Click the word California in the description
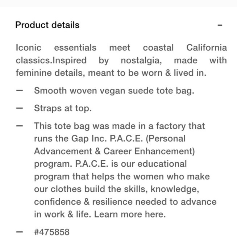This screenshot has height=237, width=237. 207,47
